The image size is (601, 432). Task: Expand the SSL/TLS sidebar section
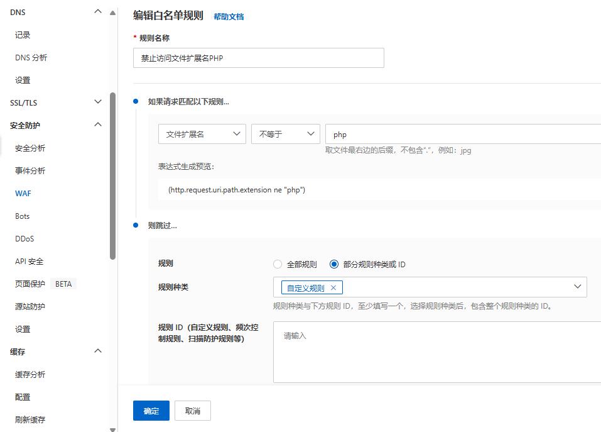click(x=97, y=102)
